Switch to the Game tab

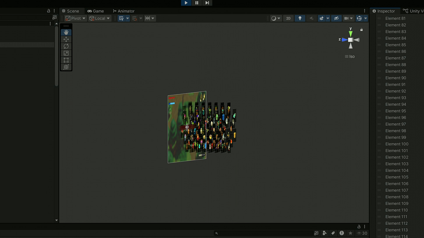[x=96, y=11]
